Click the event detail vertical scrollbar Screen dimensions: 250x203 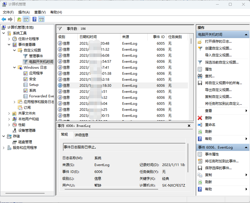pyautogui.click(x=188, y=158)
